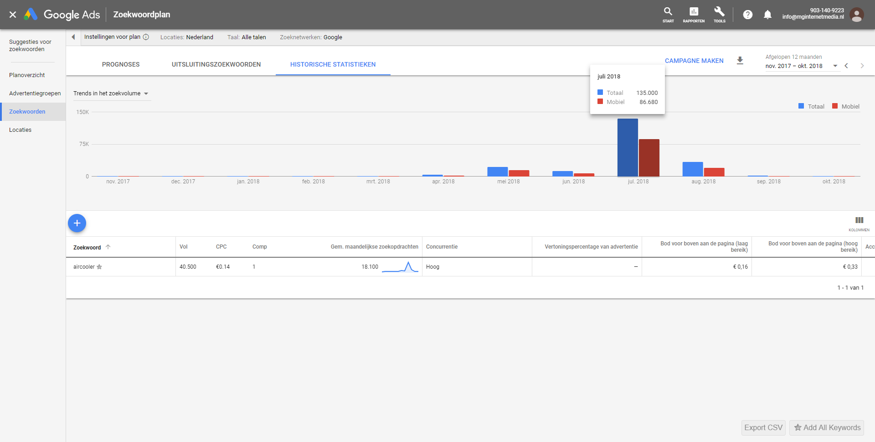Viewport: 875px width, 442px height.
Task: Go to the next date period
Action: point(862,66)
